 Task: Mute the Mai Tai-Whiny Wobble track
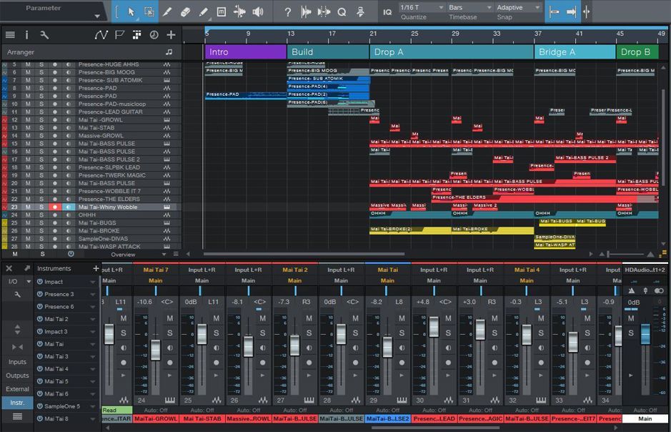click(x=26, y=207)
